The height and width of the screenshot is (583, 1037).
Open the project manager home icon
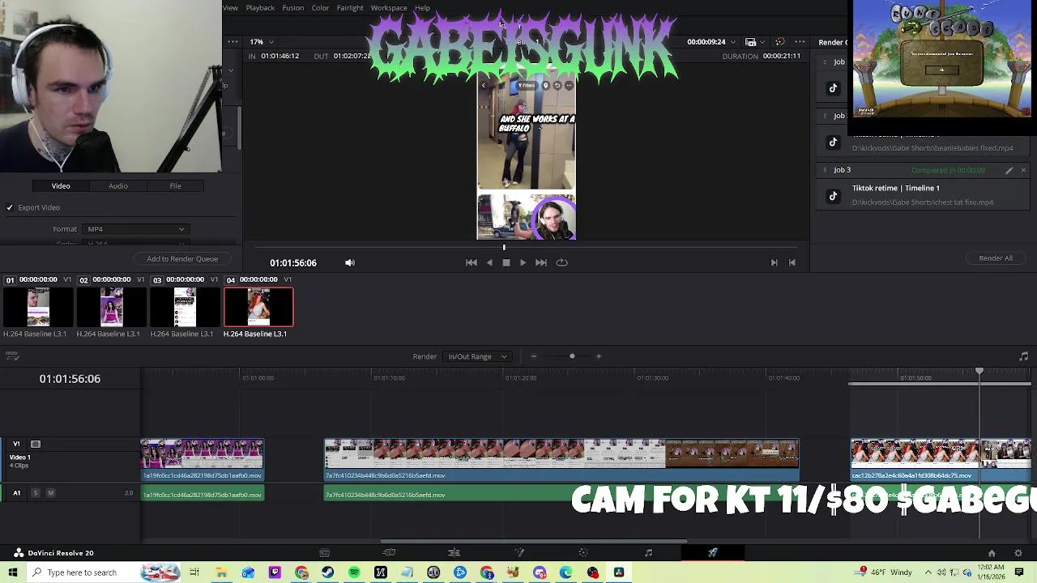[992, 553]
